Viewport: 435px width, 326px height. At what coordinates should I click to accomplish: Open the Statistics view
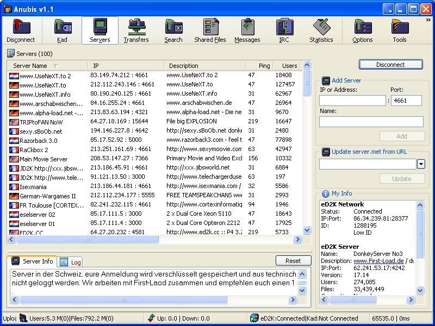pyautogui.click(x=321, y=30)
